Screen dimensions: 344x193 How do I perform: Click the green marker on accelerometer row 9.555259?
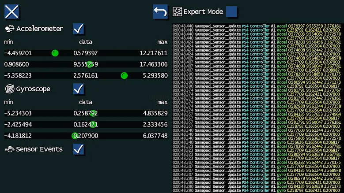click(x=90, y=64)
